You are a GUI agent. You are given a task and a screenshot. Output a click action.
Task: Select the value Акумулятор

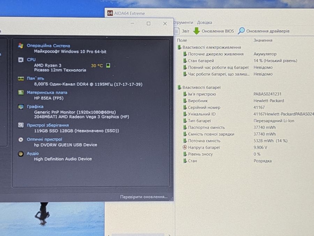point(265,54)
